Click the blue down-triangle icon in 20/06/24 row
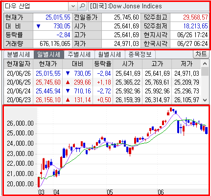Viewport: 211px width, 196px height. [68, 91]
